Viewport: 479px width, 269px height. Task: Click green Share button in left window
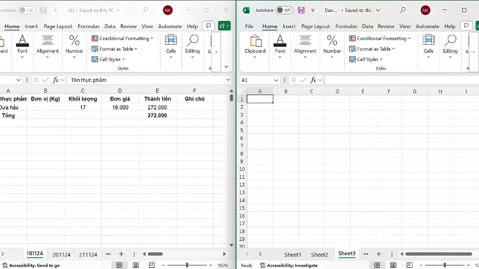(224, 26)
